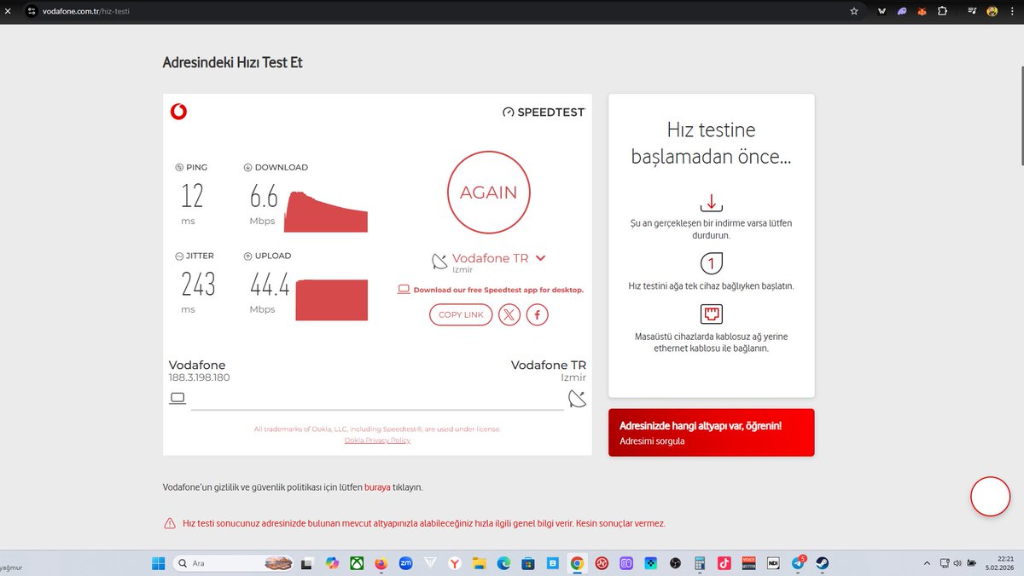Open the Vodafone TR server dropdown chevron
Screen dimensions: 1024x576
coord(540,258)
